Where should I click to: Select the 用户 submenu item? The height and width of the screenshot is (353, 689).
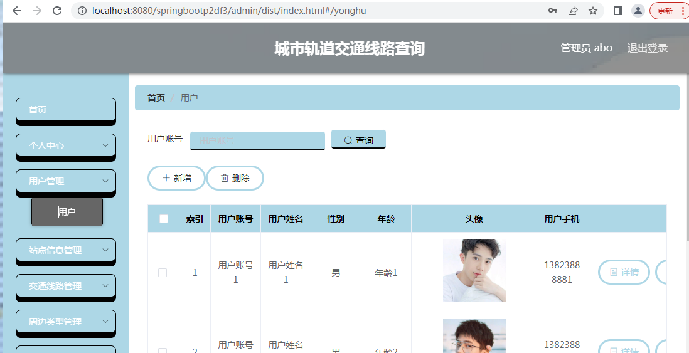67,212
